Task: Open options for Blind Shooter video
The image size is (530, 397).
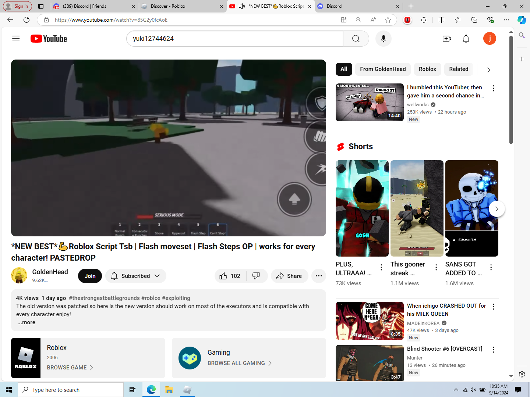Action: 494,350
